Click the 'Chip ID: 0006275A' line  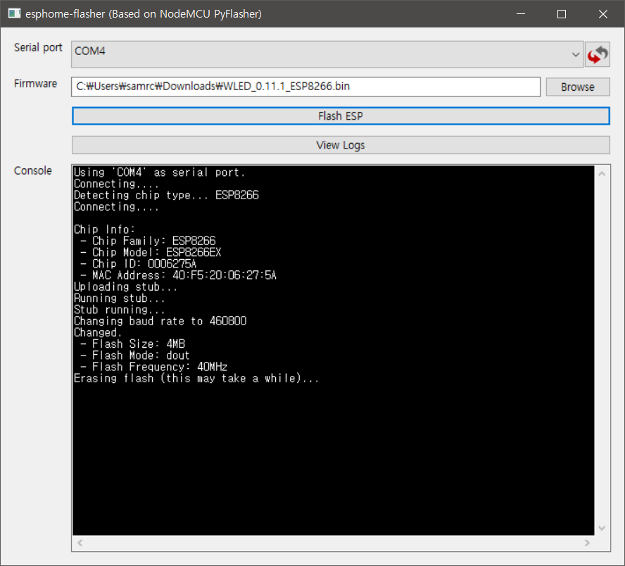pyautogui.click(x=139, y=264)
